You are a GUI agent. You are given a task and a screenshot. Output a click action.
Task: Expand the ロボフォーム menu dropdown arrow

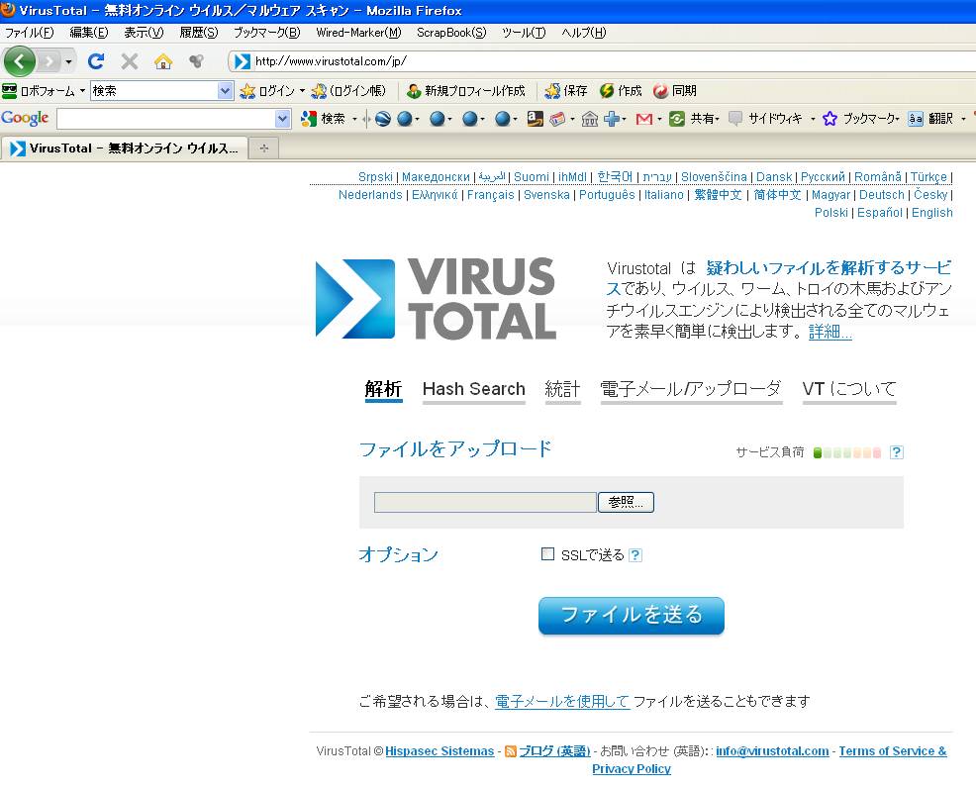(82, 91)
